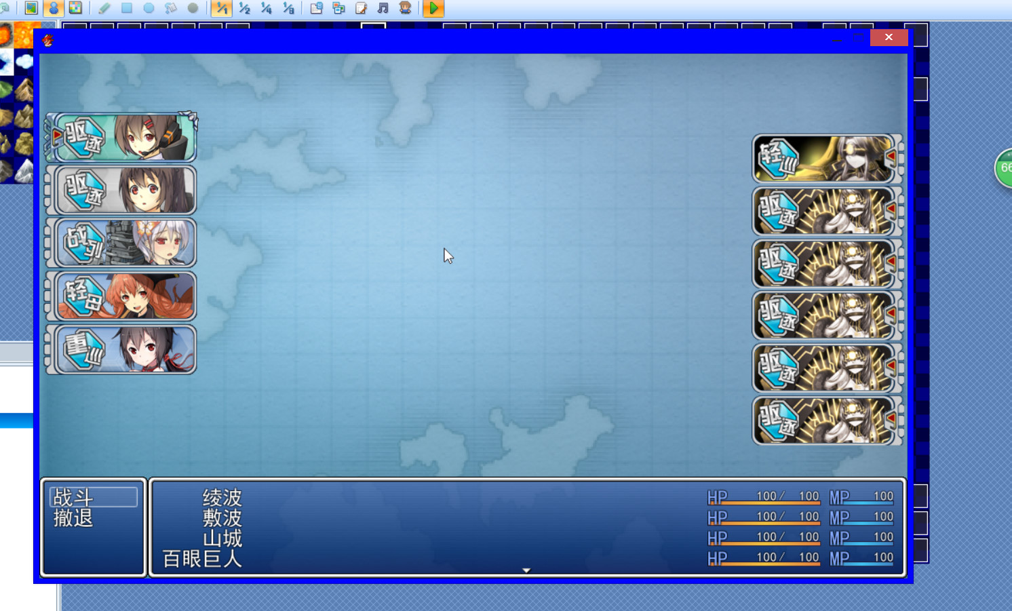The image size is (1012, 611).
Task: Open the Script Editor
Action: pos(362,8)
